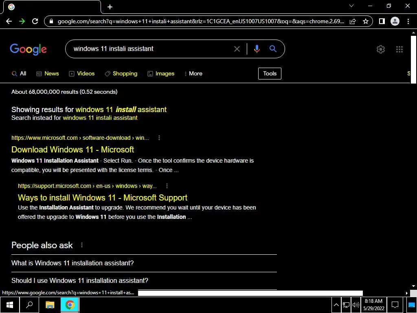
Task: Click the Google logo
Action: 28,49
